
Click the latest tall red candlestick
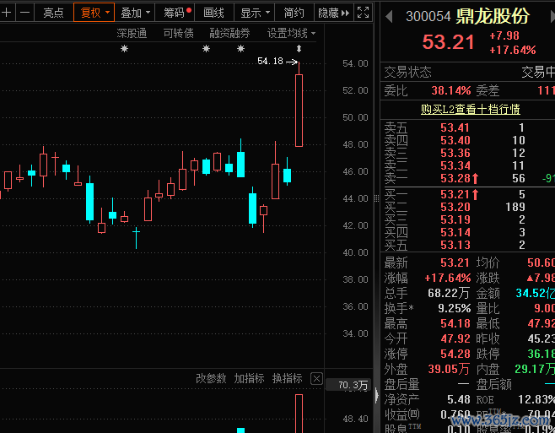click(x=299, y=111)
